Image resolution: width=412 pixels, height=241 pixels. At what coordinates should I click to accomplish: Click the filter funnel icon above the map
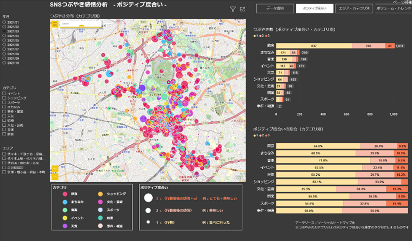[232, 9]
